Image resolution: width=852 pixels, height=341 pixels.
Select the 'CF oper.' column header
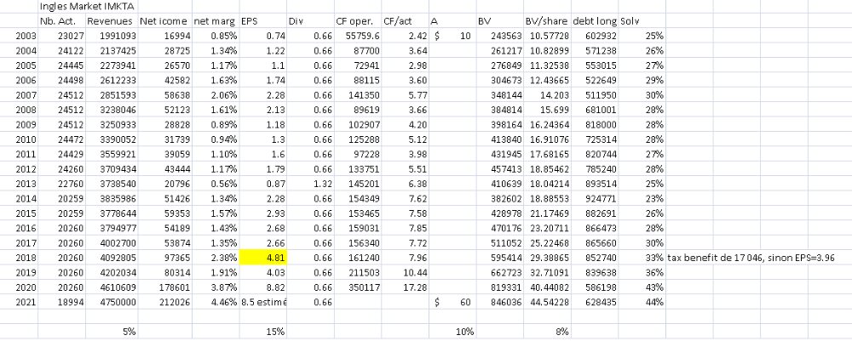click(x=357, y=20)
